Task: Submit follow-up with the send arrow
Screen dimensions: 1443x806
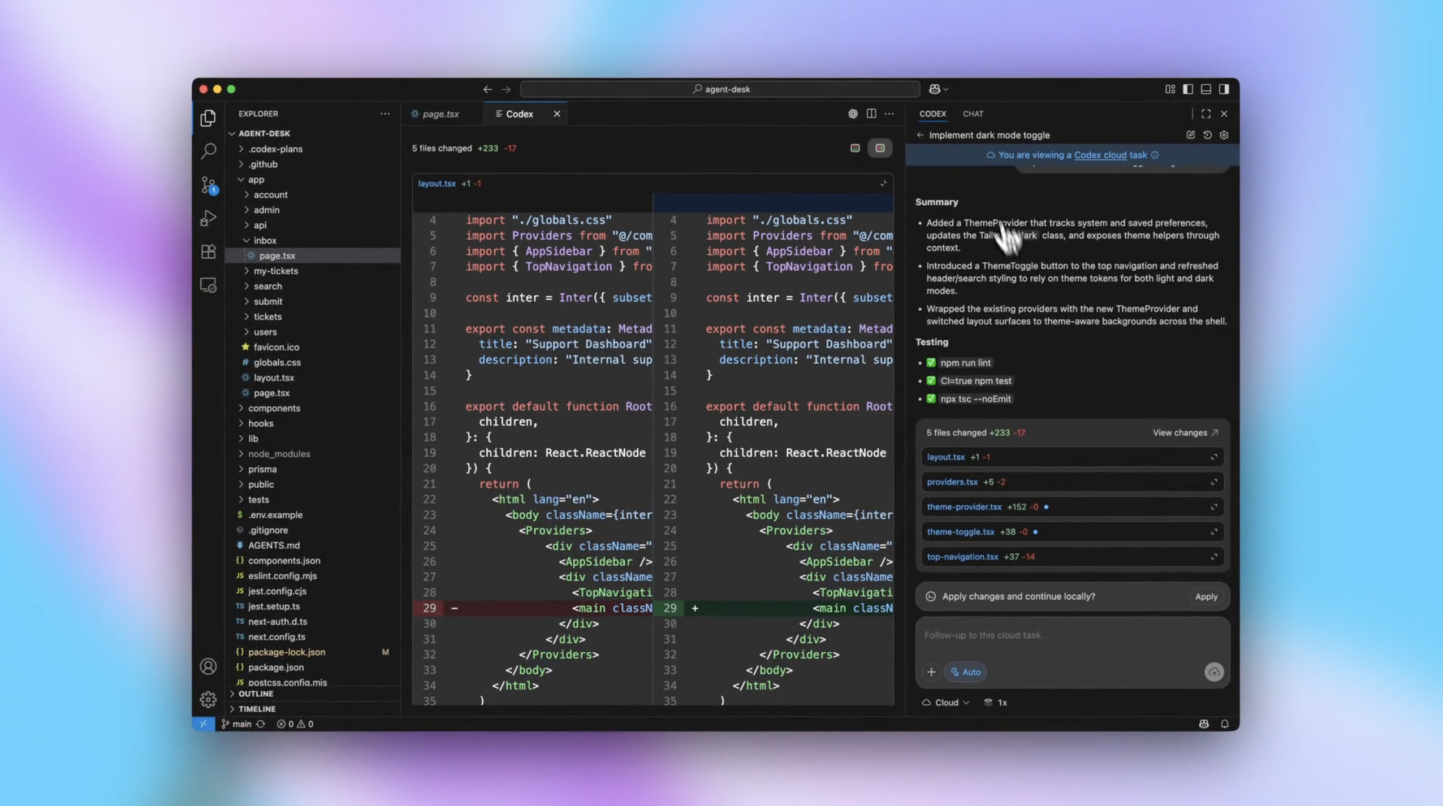Action: click(x=1214, y=672)
